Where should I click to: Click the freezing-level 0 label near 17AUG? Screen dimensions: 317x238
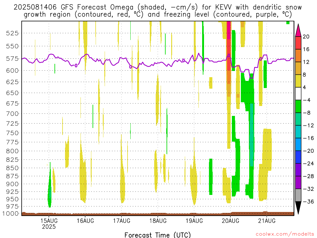tap(131, 67)
